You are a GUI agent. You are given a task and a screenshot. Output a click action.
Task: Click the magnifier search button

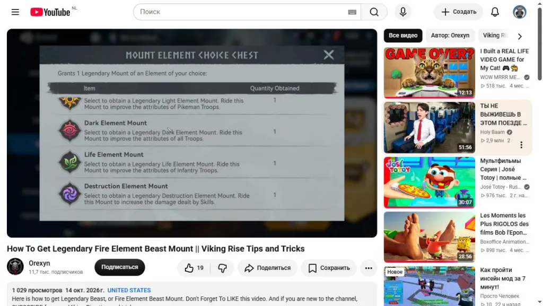pos(374,12)
